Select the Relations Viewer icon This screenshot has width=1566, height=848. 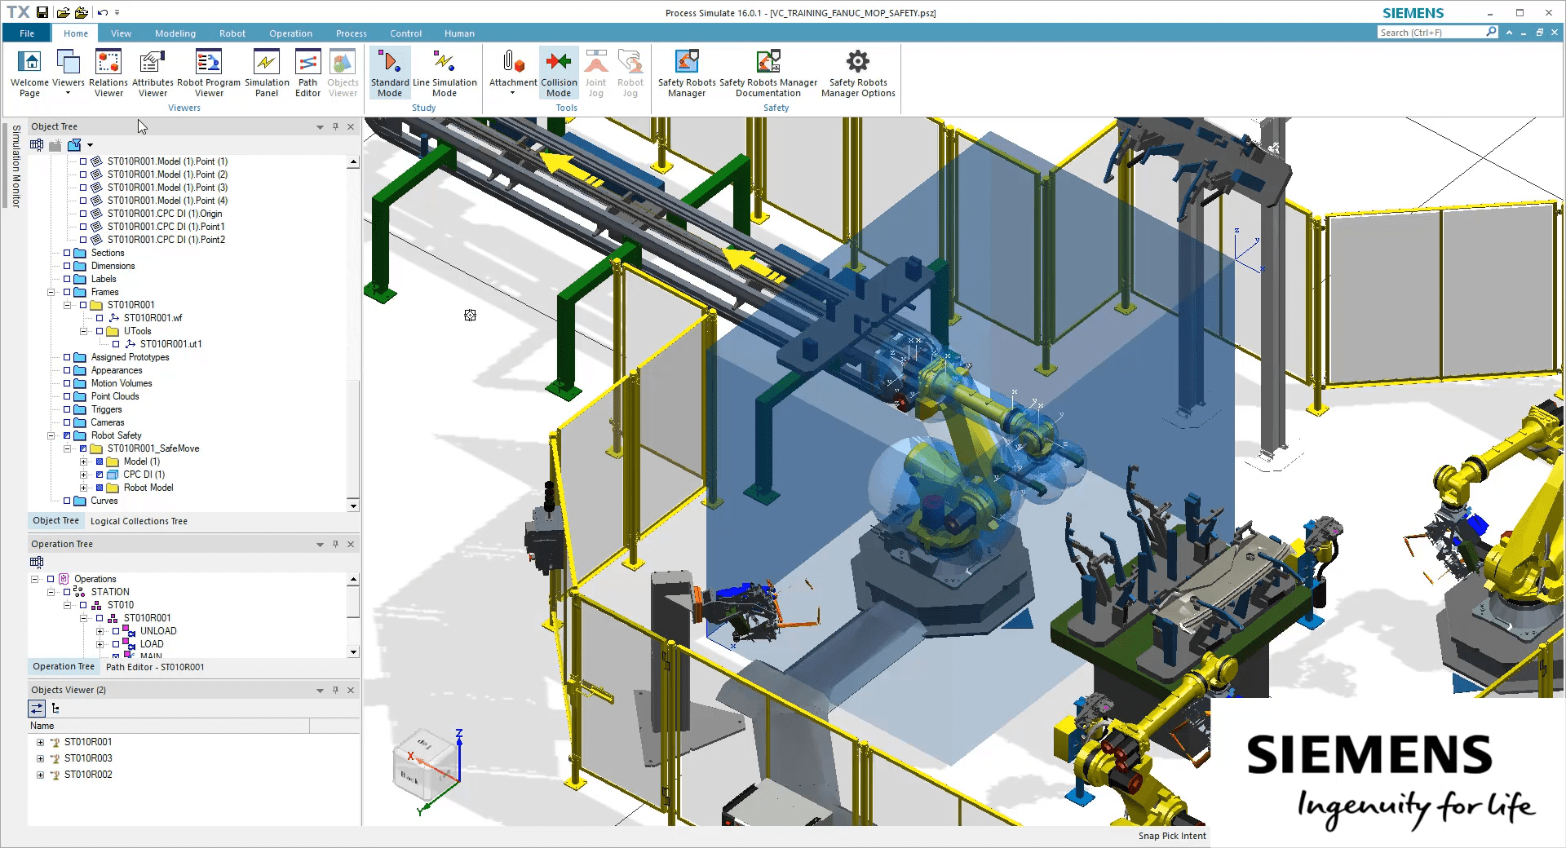108,72
